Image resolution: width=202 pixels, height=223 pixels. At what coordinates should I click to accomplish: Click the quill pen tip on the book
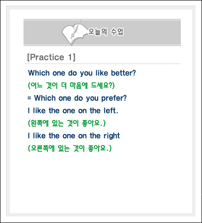pos(72,37)
